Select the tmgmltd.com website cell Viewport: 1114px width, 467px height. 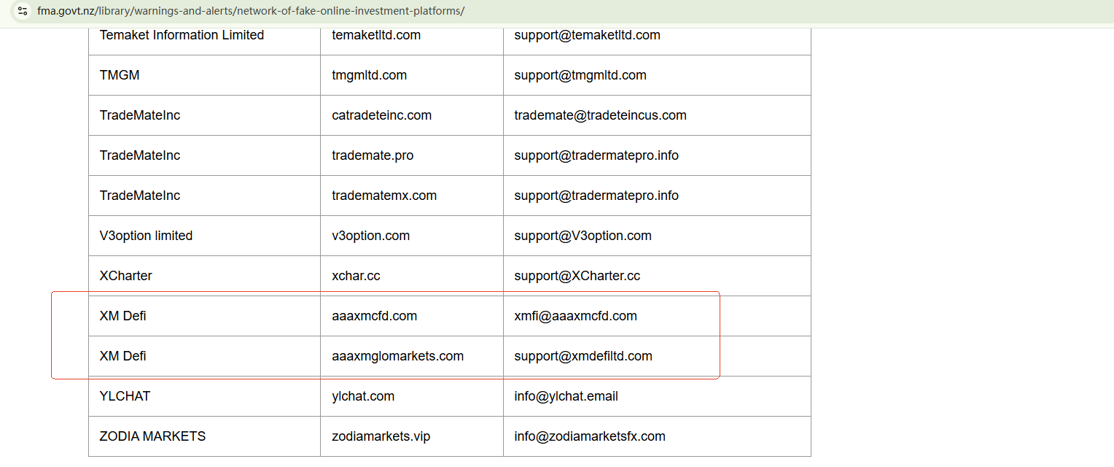(x=412, y=75)
